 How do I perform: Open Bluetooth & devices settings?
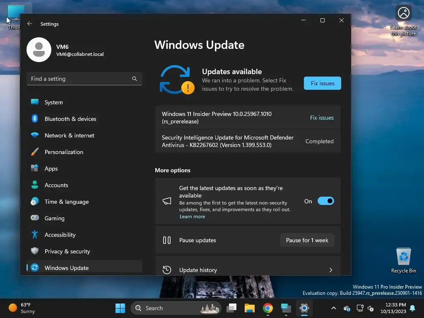[x=84, y=119]
